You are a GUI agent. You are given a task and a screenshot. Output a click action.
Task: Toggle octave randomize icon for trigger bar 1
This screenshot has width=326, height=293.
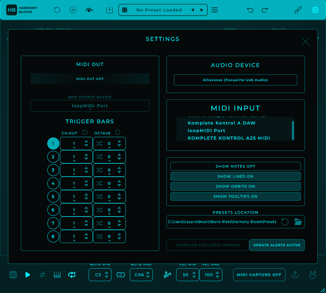(x=99, y=143)
